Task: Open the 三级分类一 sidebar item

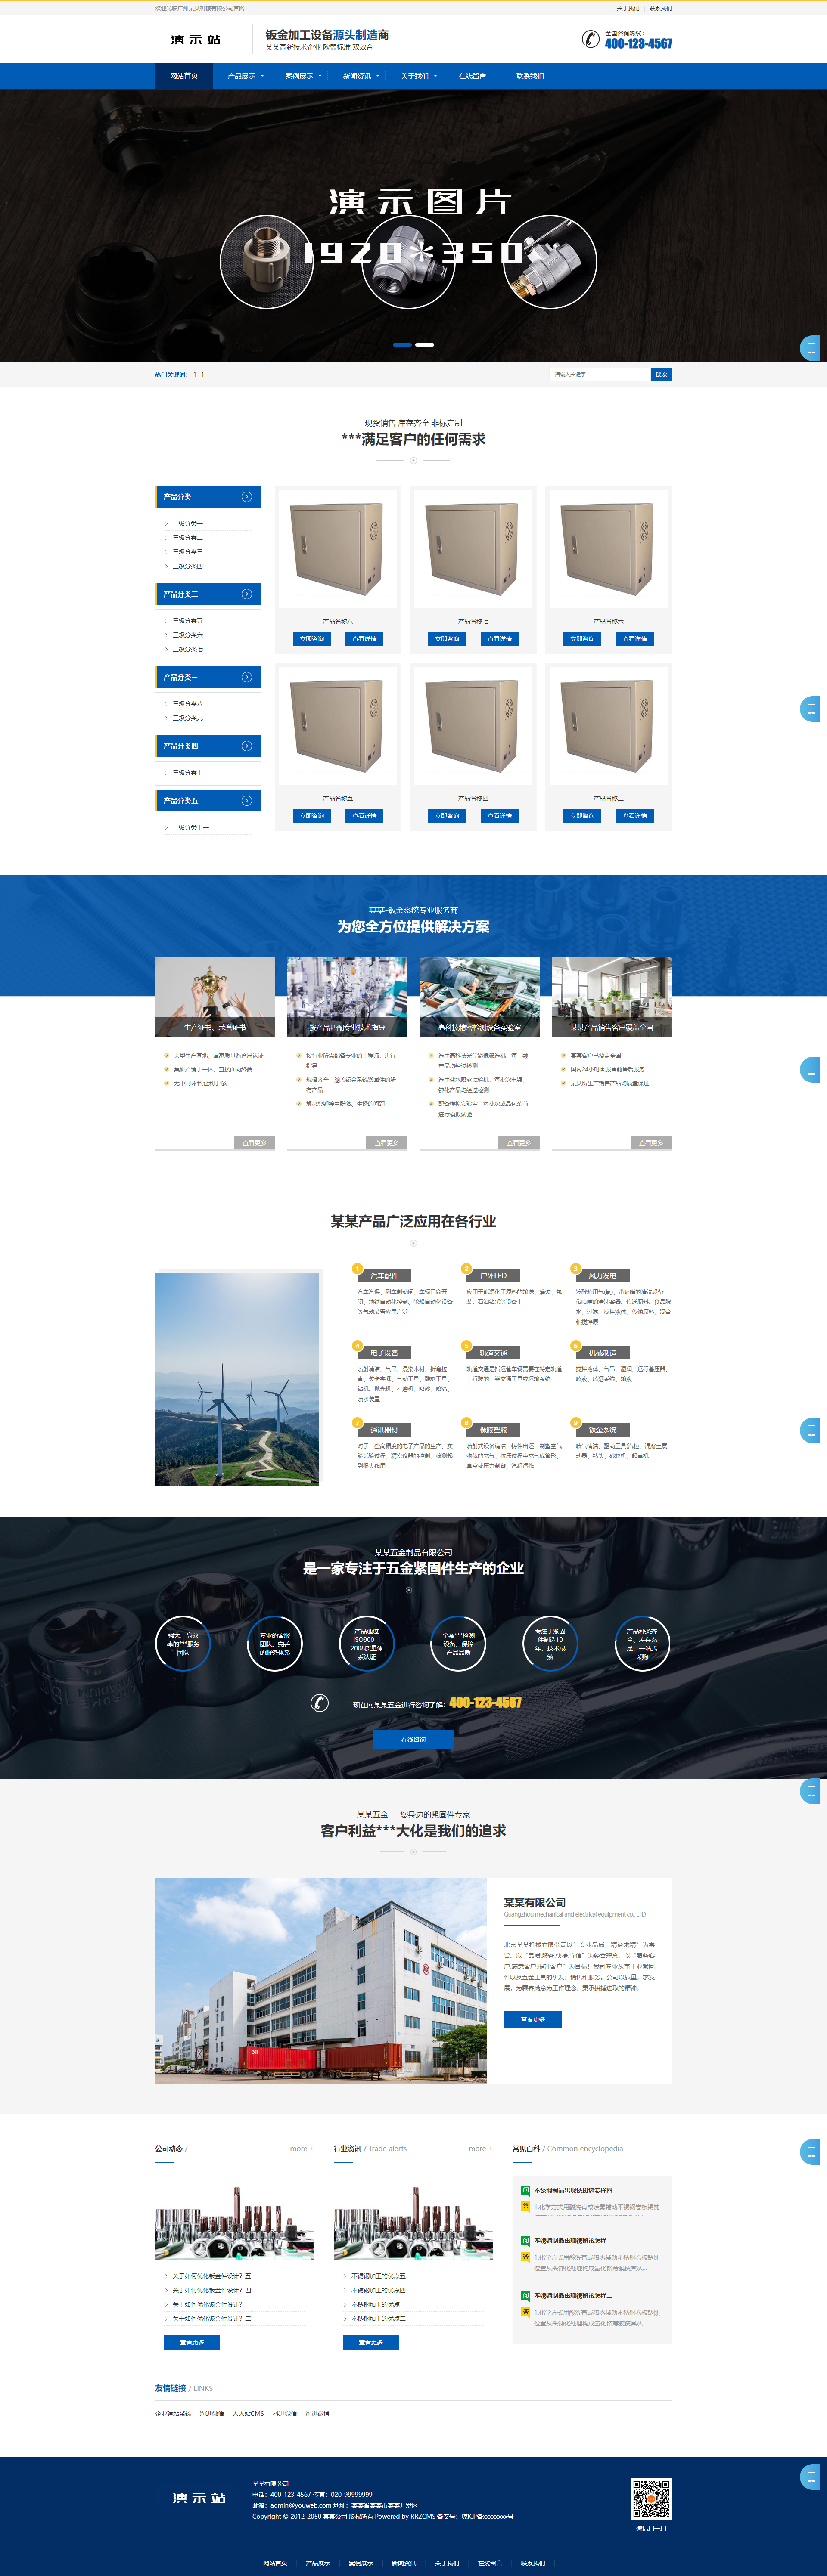Action: coord(187,524)
